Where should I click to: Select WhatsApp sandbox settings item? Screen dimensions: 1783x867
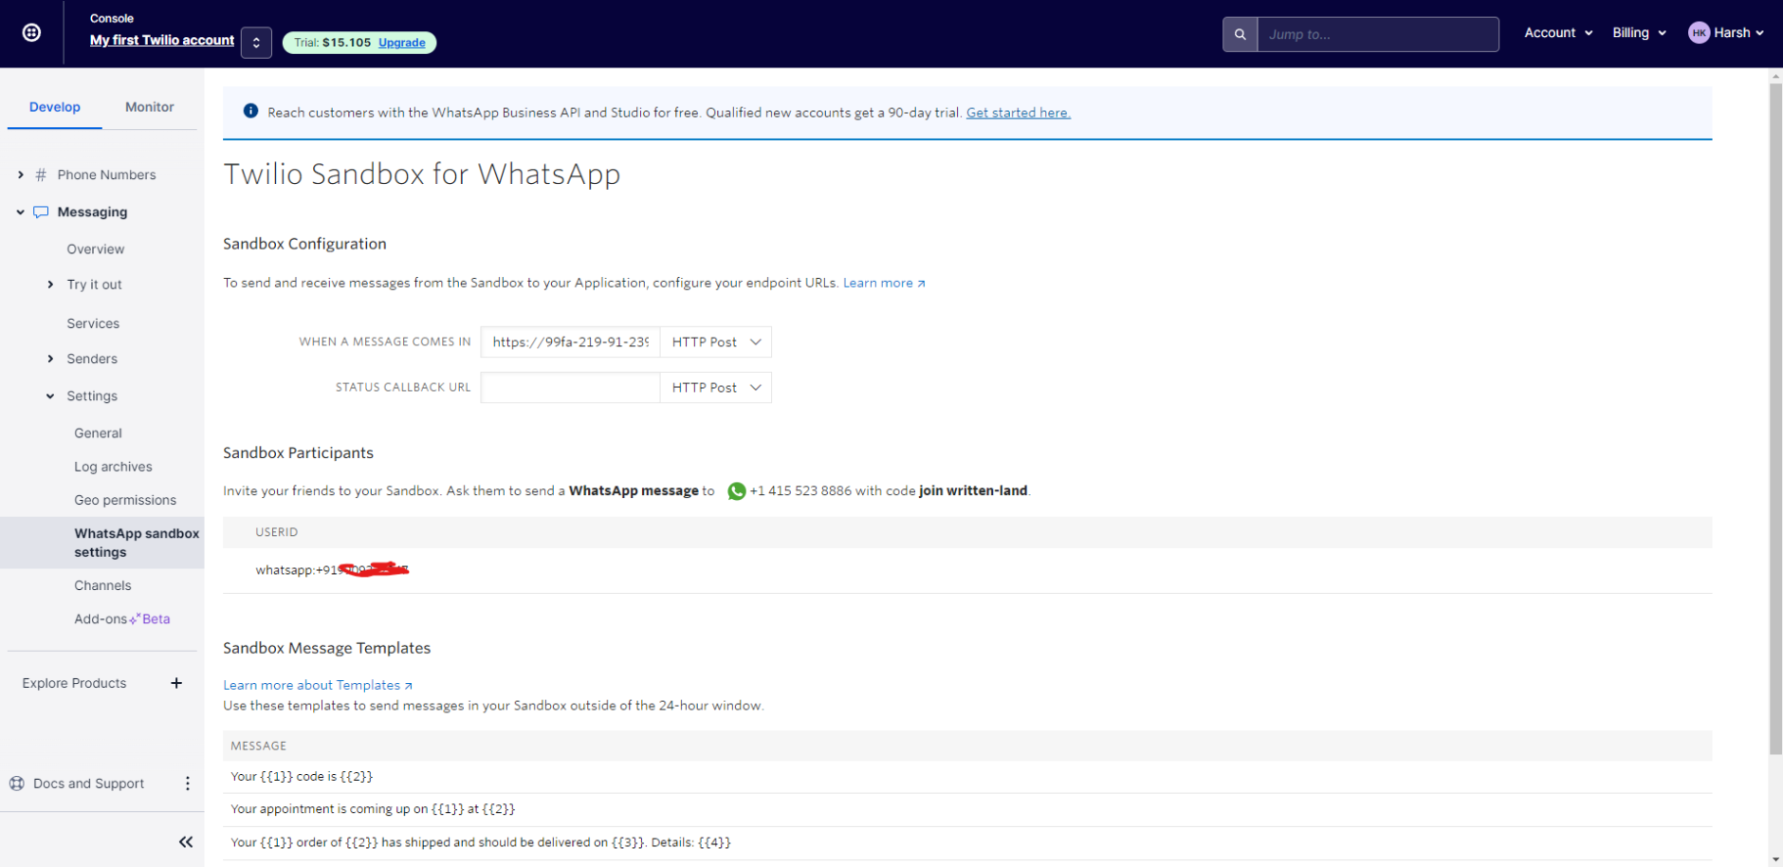tap(102, 543)
